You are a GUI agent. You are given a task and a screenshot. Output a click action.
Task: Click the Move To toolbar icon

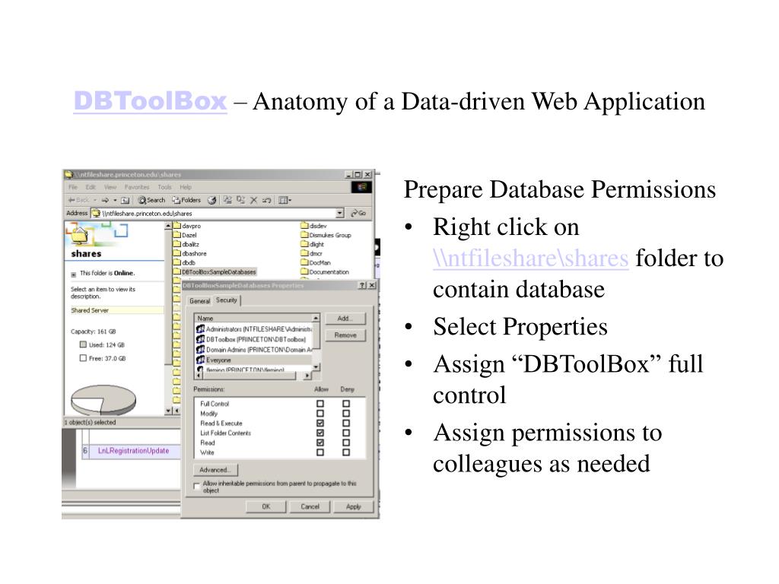[227, 200]
